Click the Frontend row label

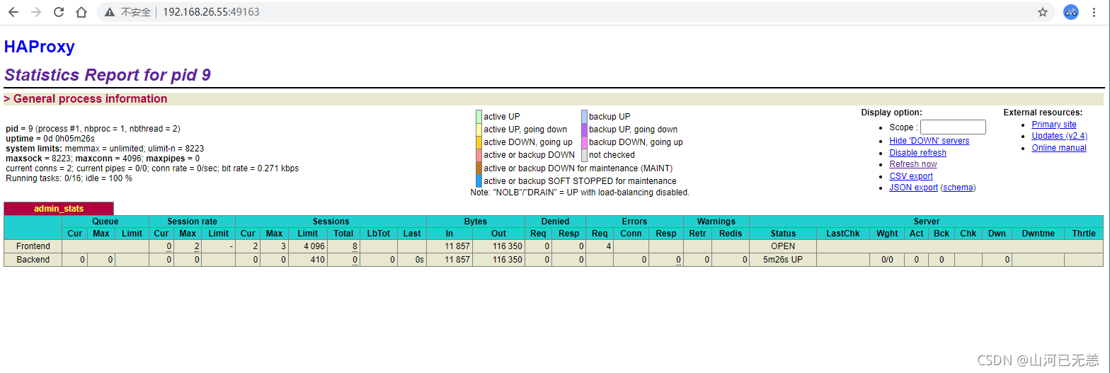click(x=33, y=246)
